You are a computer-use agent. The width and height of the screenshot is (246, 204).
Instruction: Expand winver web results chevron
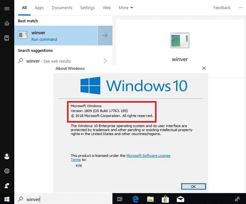pyautogui.click(x=105, y=61)
